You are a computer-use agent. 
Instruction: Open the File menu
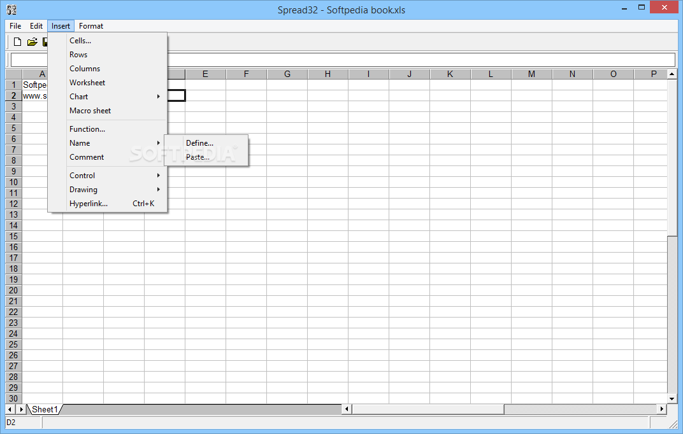coord(15,26)
